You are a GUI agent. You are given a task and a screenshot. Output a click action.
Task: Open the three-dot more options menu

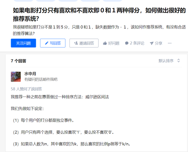tap(170, 43)
